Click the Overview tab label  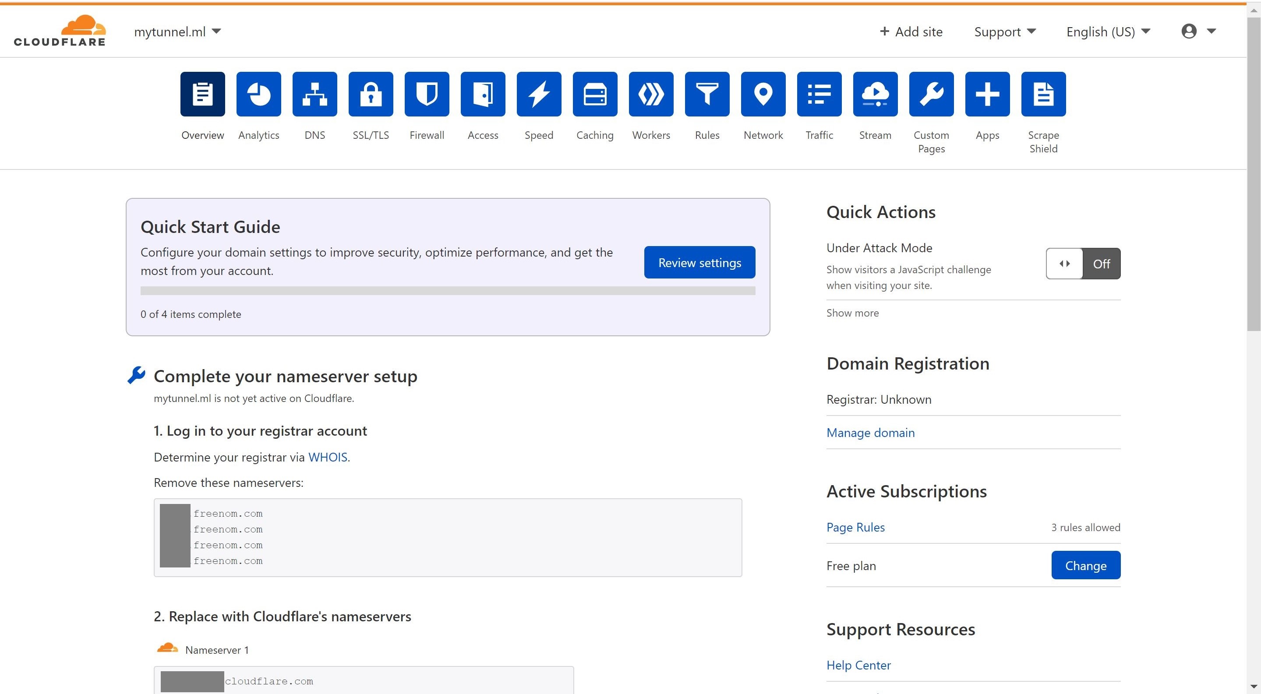pos(203,135)
